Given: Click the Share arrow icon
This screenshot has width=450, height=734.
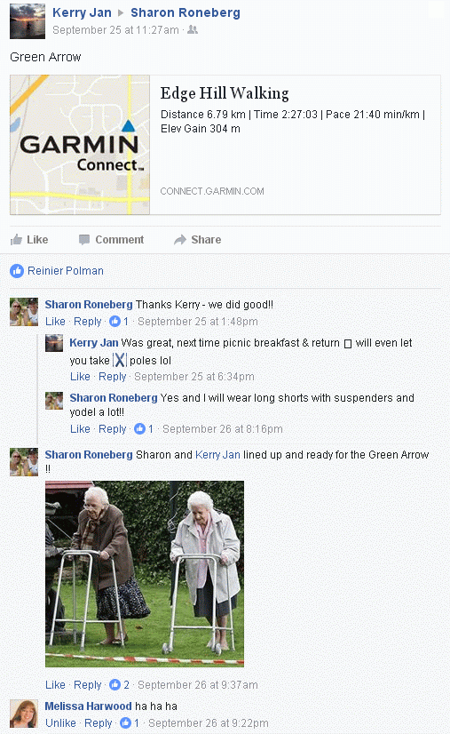Looking at the screenshot, I should [x=180, y=240].
